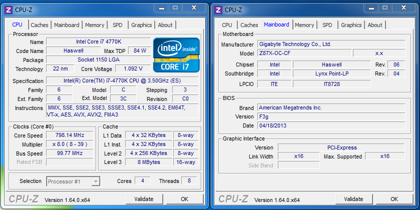Click LPCIO model value 'IT8728'

tap(331, 84)
